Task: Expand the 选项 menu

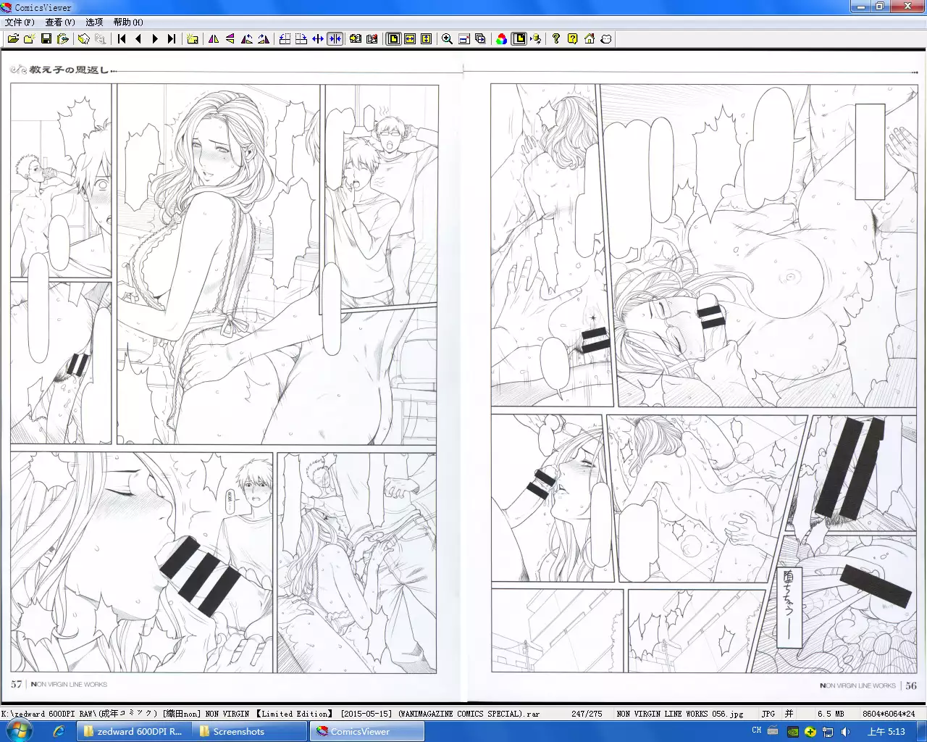Action: 94,22
